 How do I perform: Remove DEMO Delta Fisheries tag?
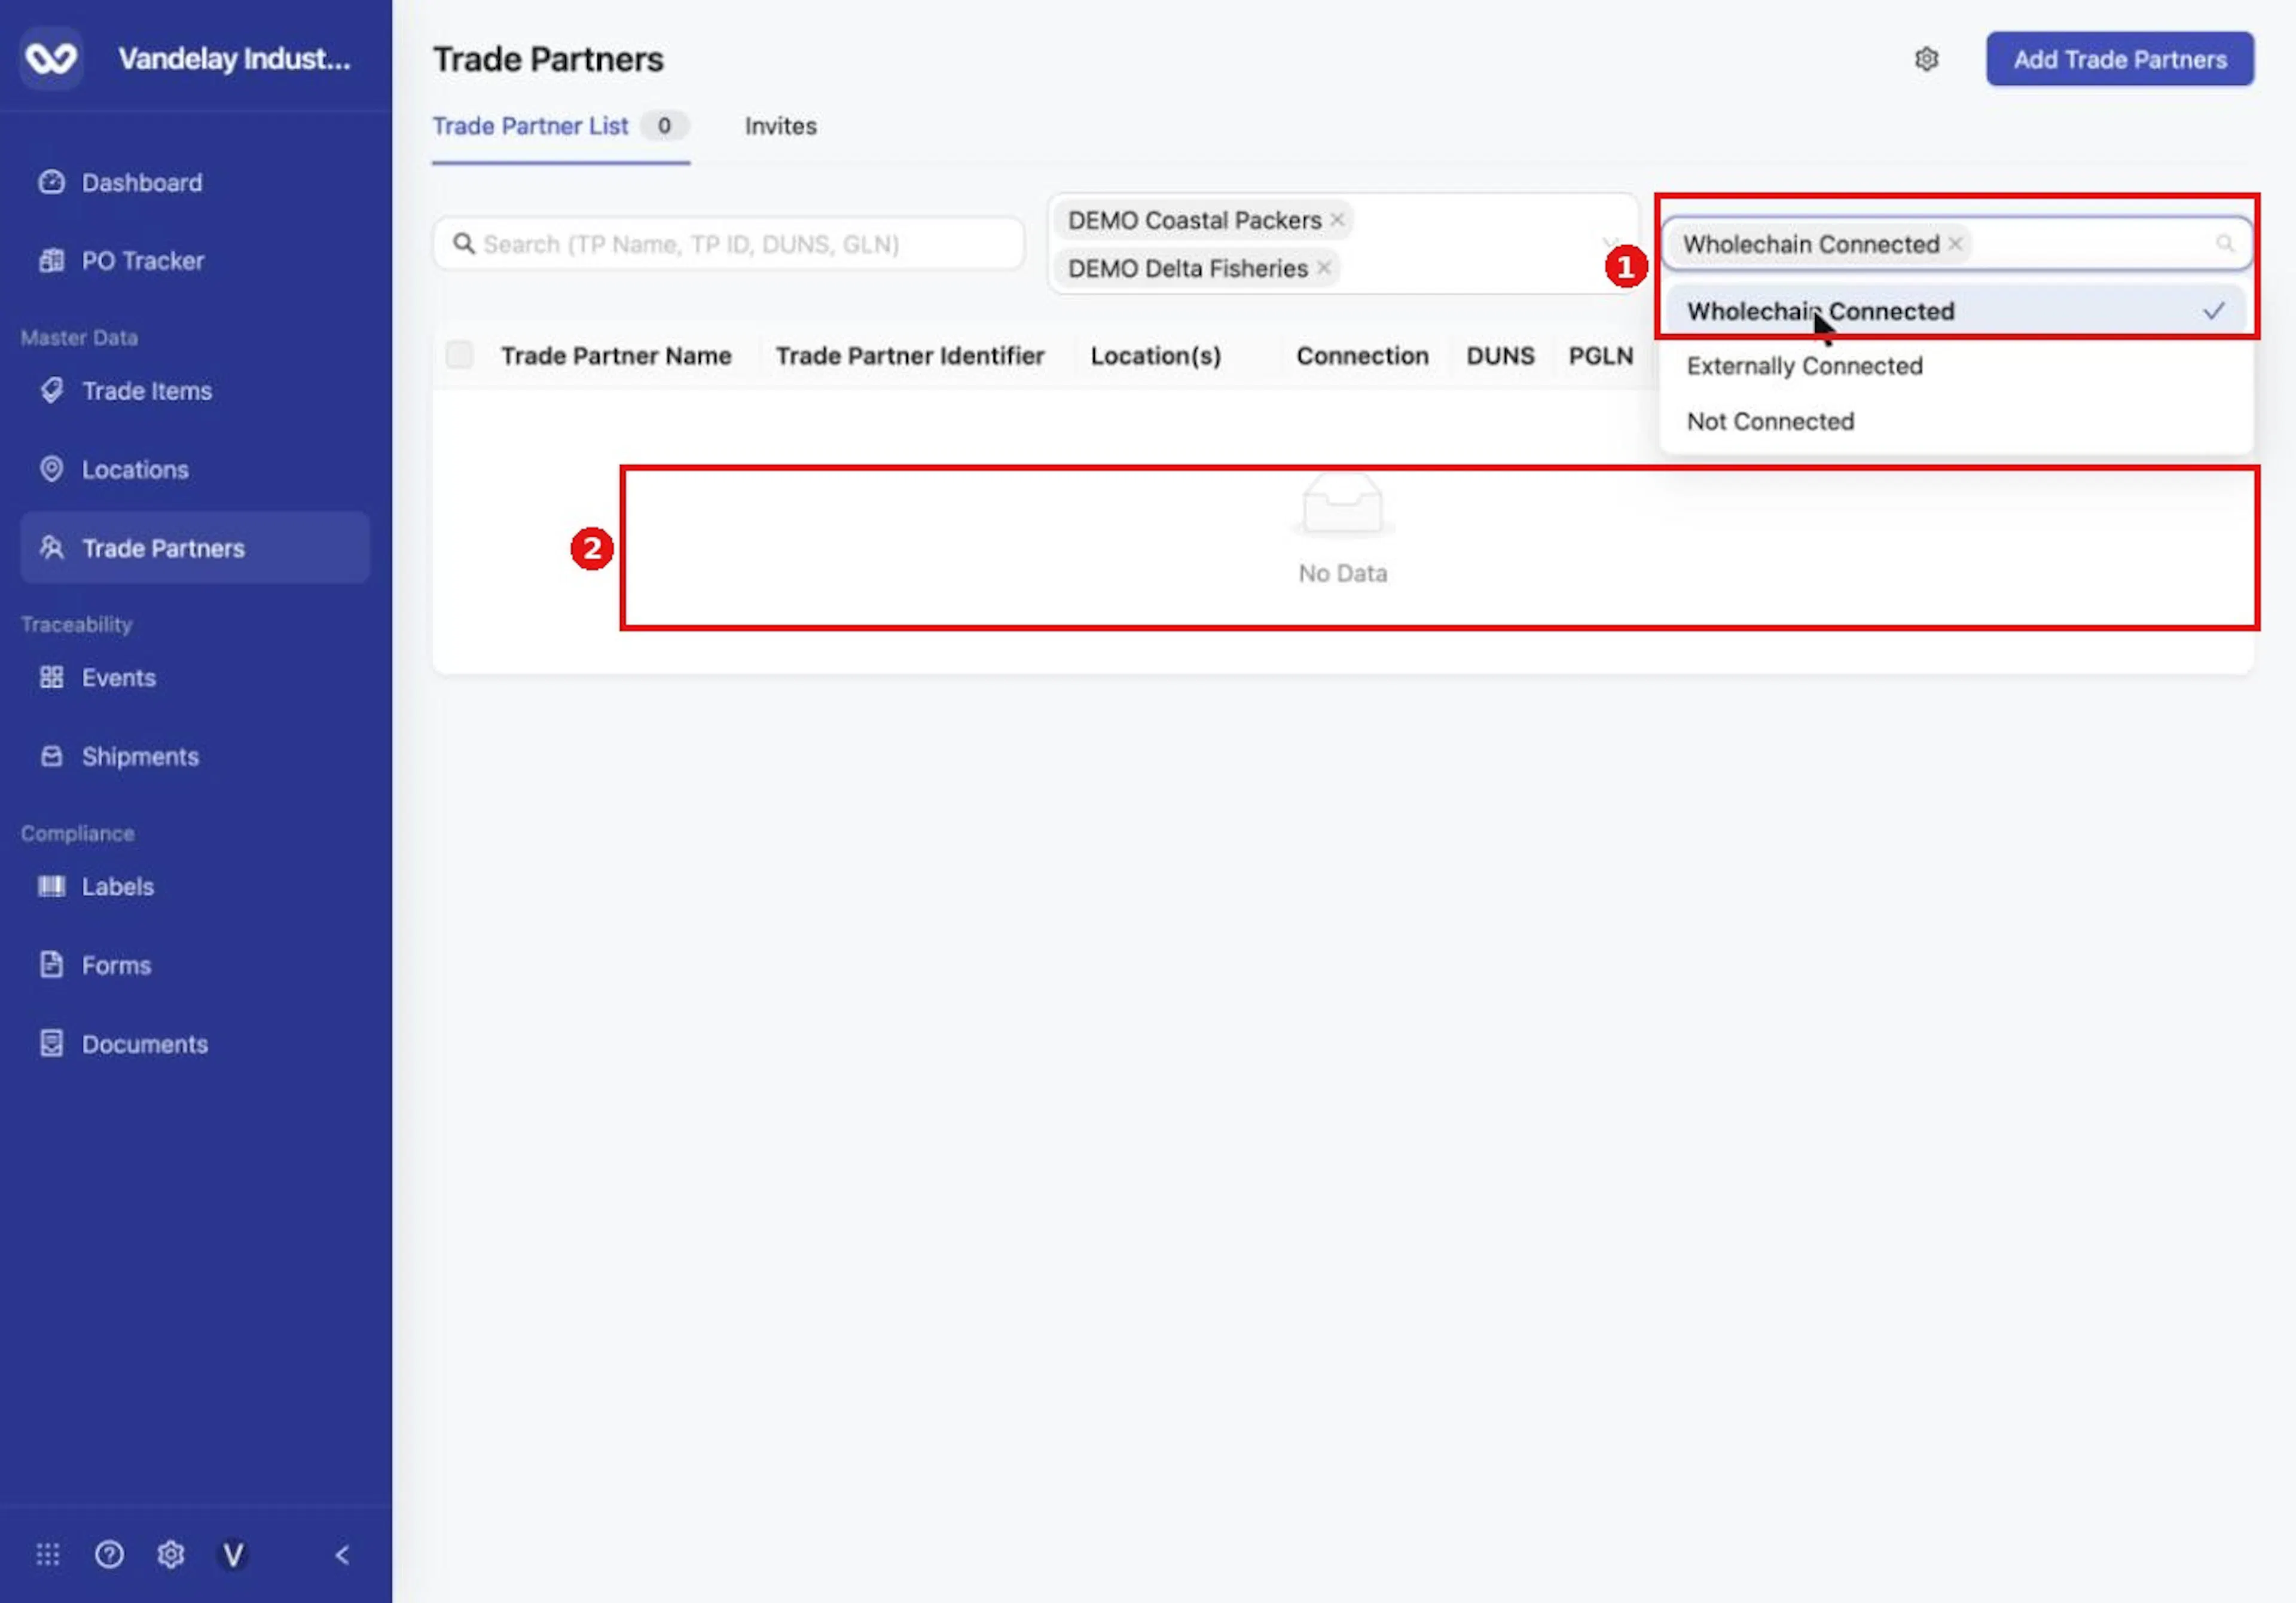1324,268
